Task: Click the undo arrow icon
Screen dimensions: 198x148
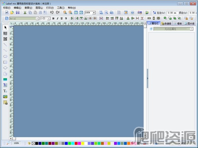Action: (51, 12)
